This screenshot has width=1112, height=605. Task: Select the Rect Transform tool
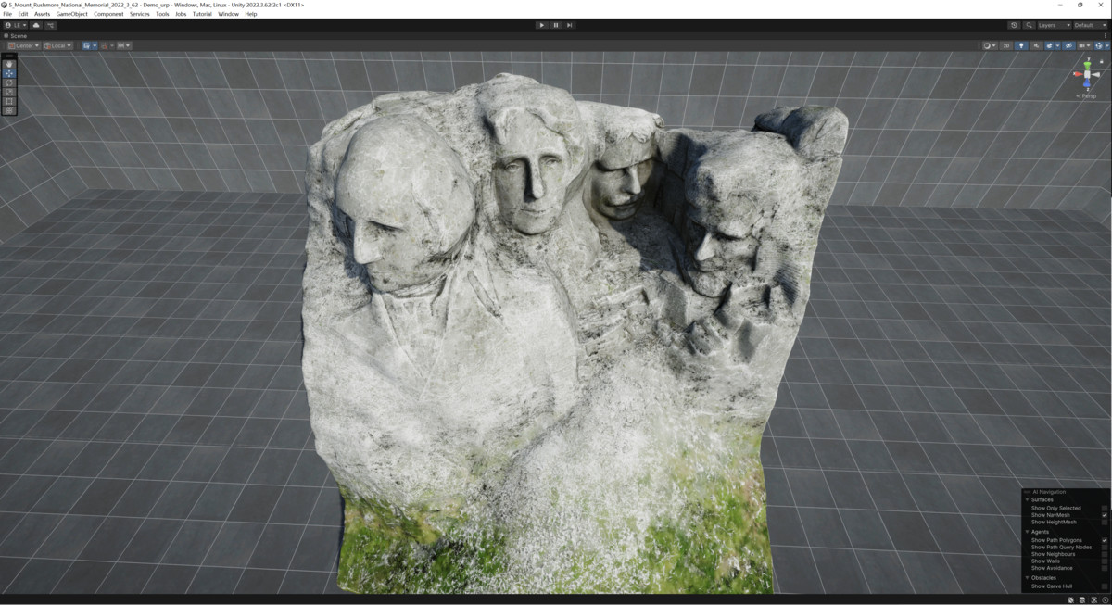pos(7,101)
